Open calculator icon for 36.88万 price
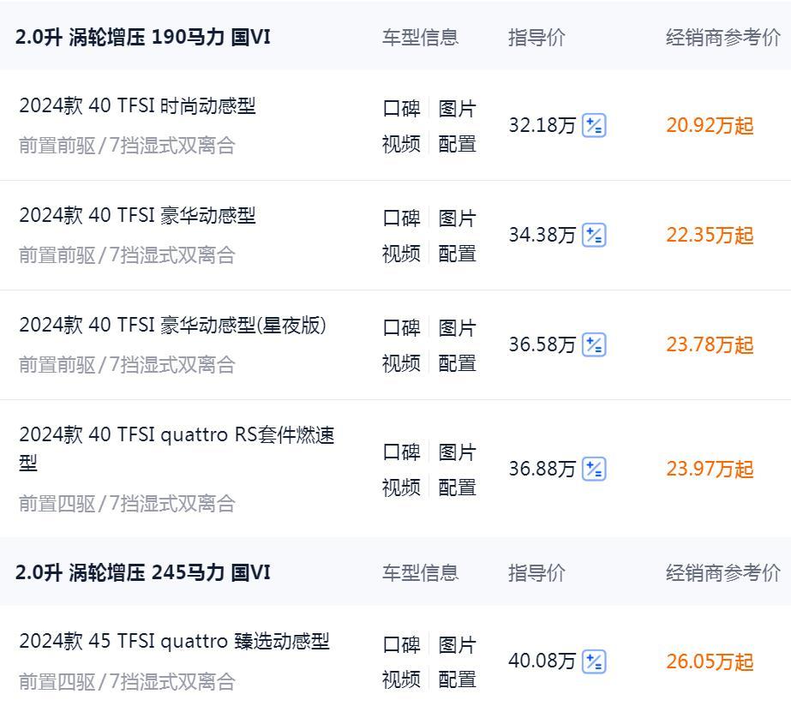 coord(594,469)
